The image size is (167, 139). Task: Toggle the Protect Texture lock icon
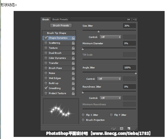point(73,93)
